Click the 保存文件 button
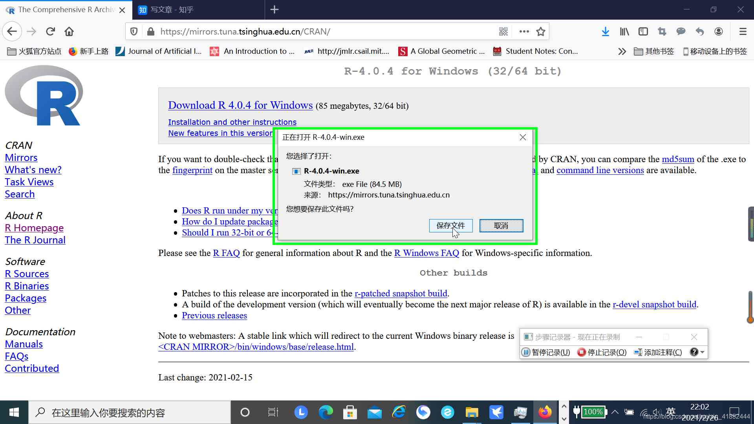Screen dimensions: 754x424 tap(450, 226)
